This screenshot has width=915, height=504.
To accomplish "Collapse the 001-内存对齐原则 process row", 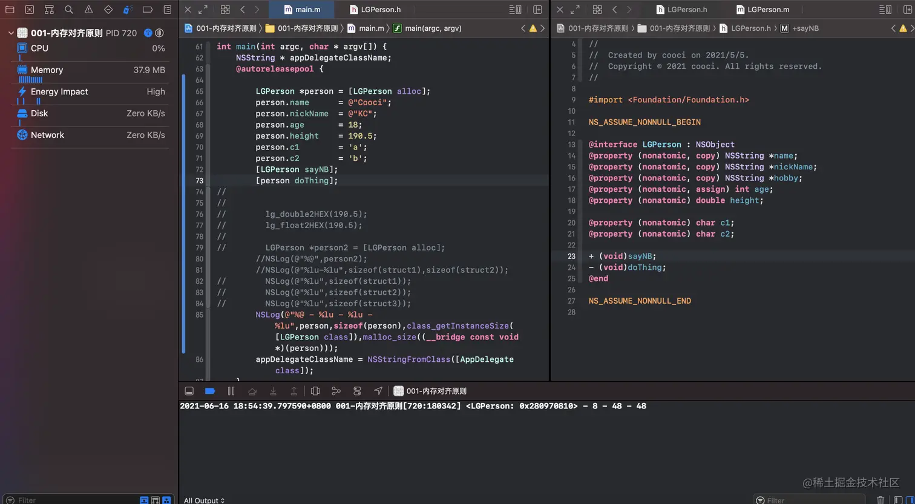I will [x=10, y=33].
